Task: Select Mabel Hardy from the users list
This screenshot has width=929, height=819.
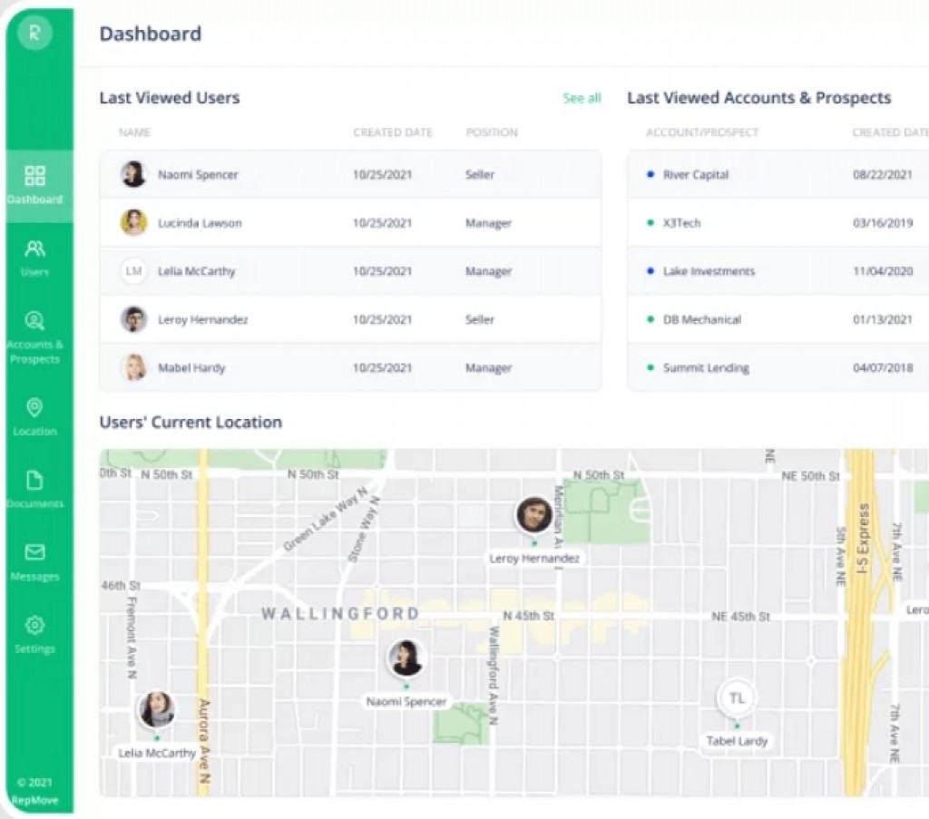Action: [191, 367]
